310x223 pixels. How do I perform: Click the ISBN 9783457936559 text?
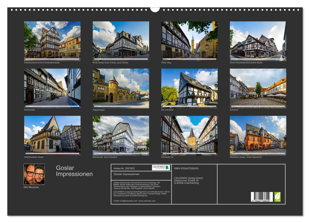186,169
